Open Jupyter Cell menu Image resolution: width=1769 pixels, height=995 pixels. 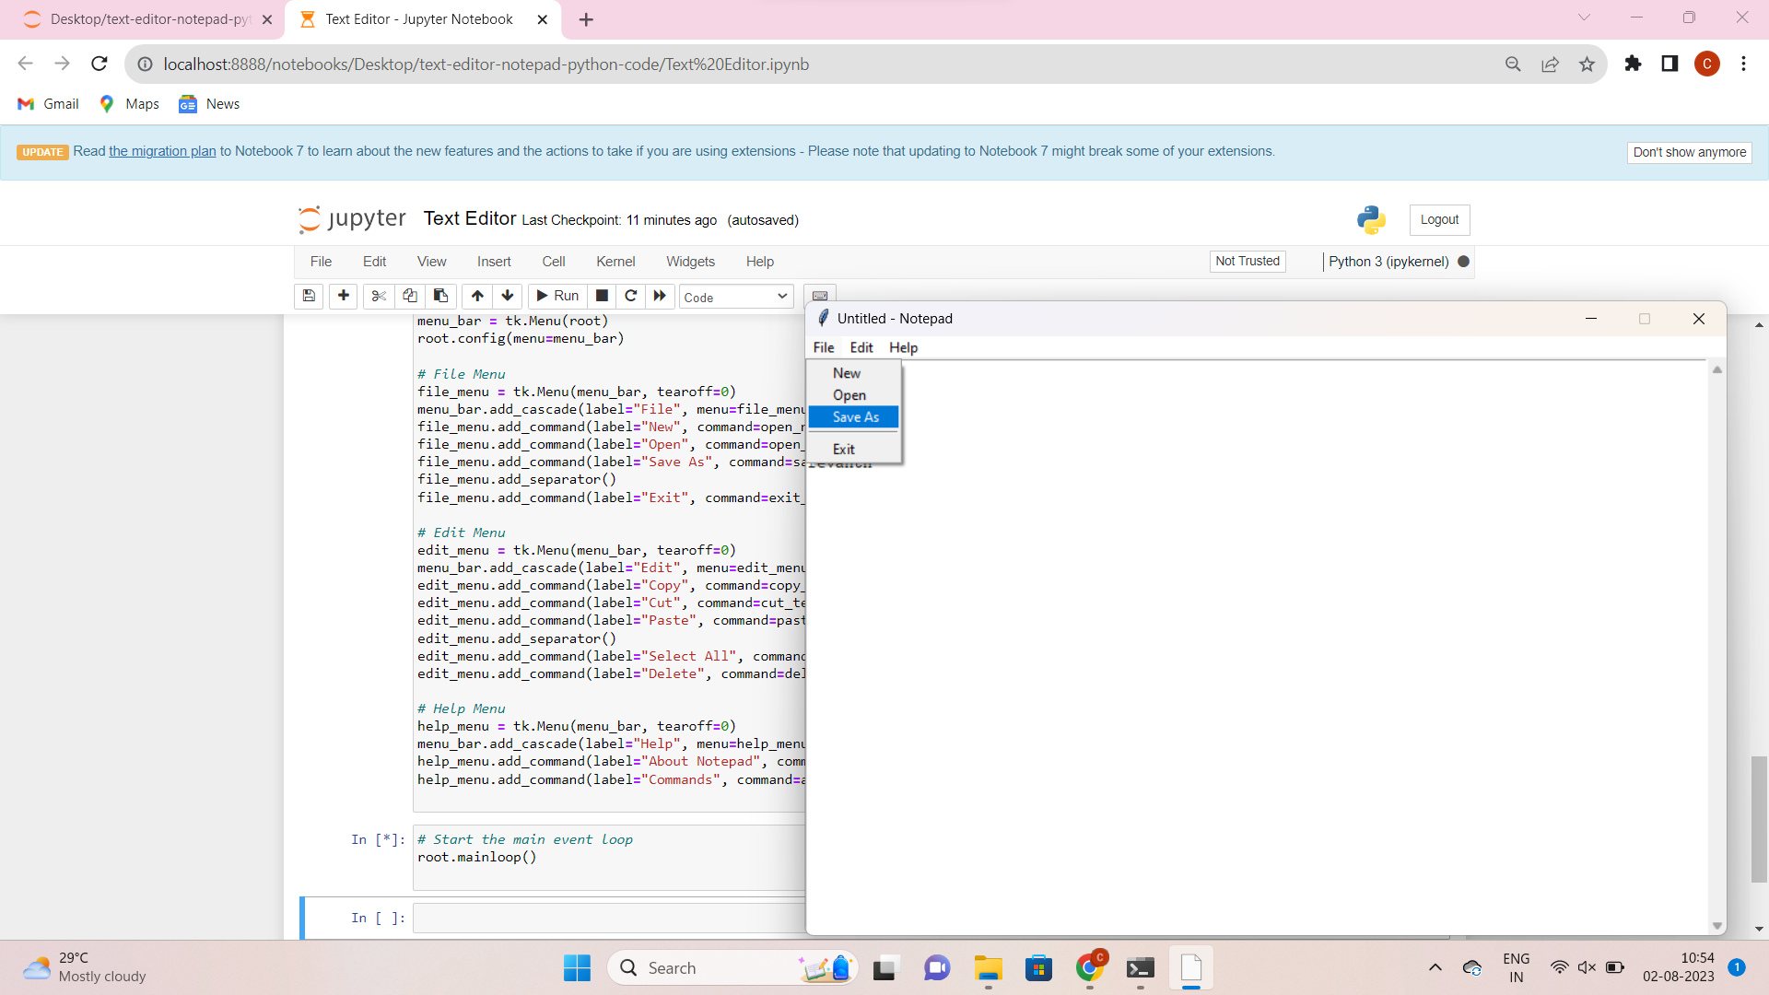[554, 261]
